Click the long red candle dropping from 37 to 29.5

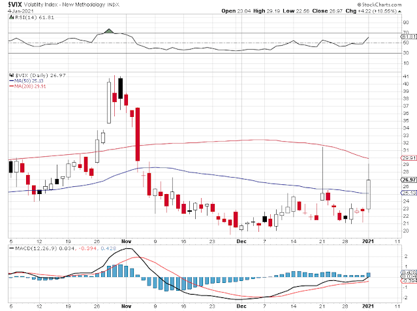click(x=138, y=134)
